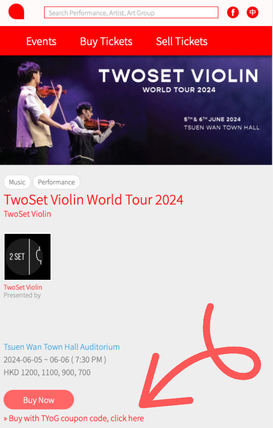This screenshot has height=428, width=273.
Task: Click the Buy Now button
Action: coord(39,400)
